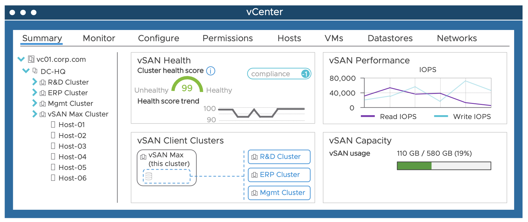Viewport: 528px width, 222px height.
Task: Collapse the DC-HQ datacenter node
Action: pyautogui.click(x=25, y=71)
